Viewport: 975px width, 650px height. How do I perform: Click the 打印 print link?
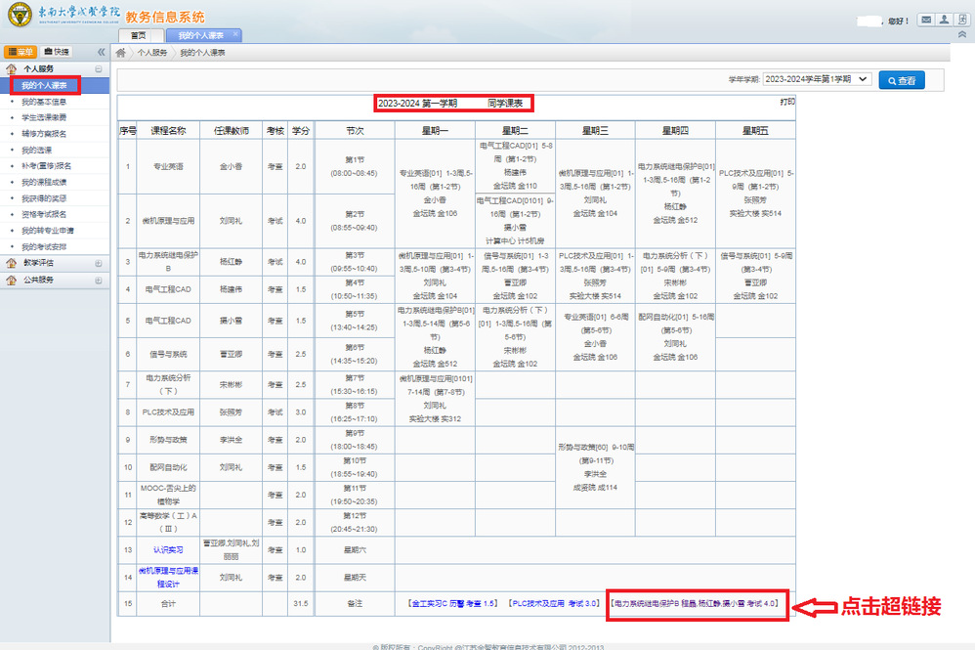point(786,102)
